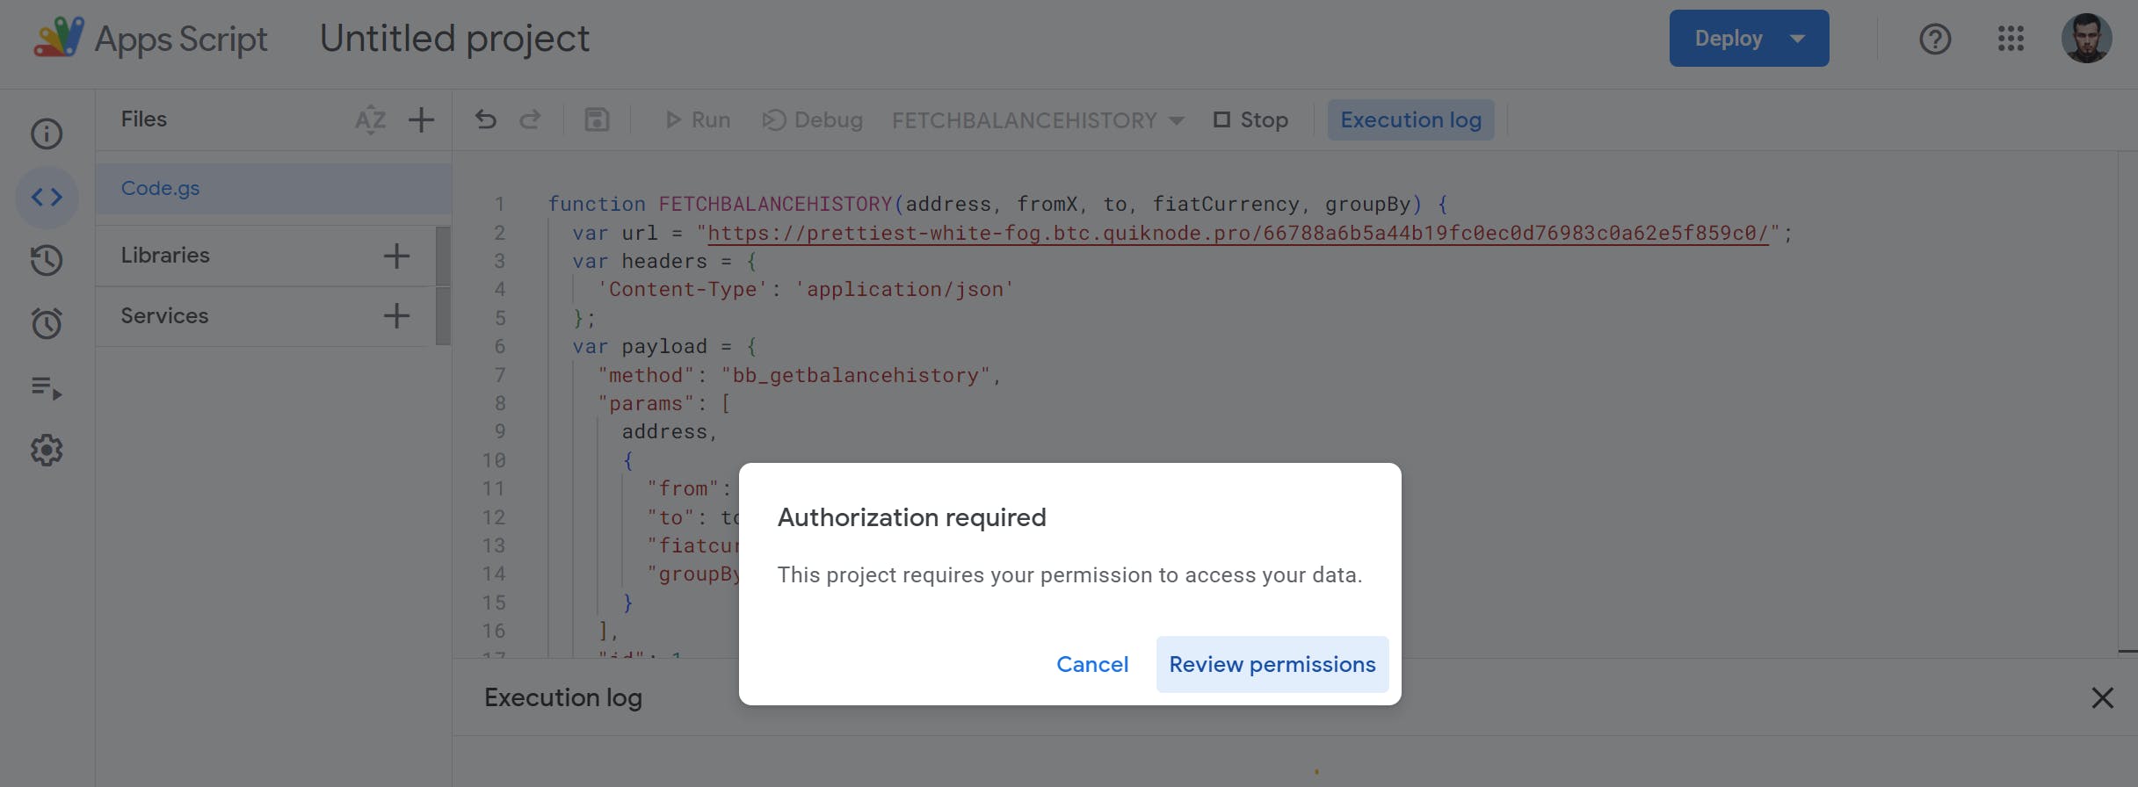The width and height of the screenshot is (2138, 787).
Task: Open Project Settings gear icon
Action: click(47, 451)
